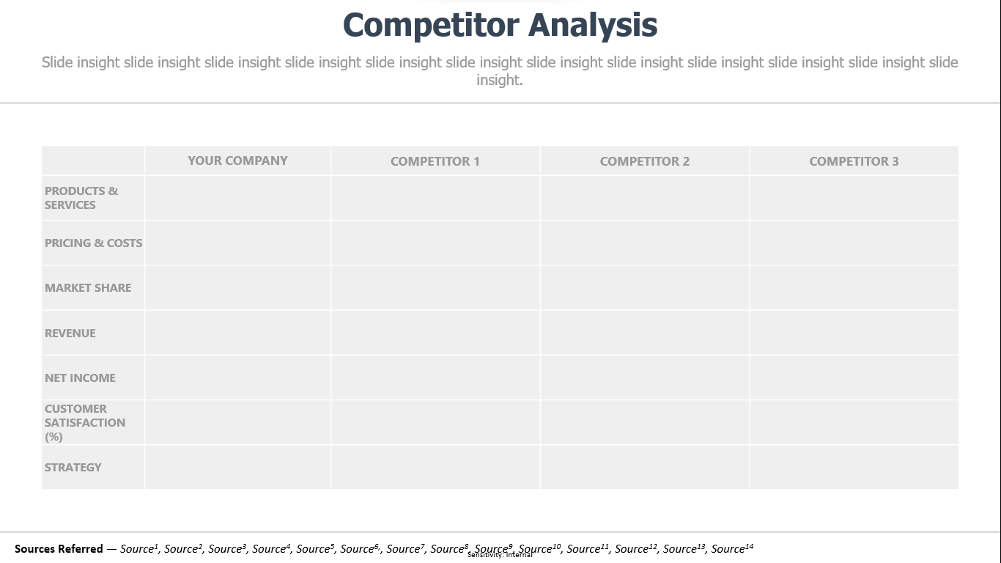1001x563 pixels.
Task: Click the MARKET SHARE row label
Action: pyautogui.click(x=88, y=287)
